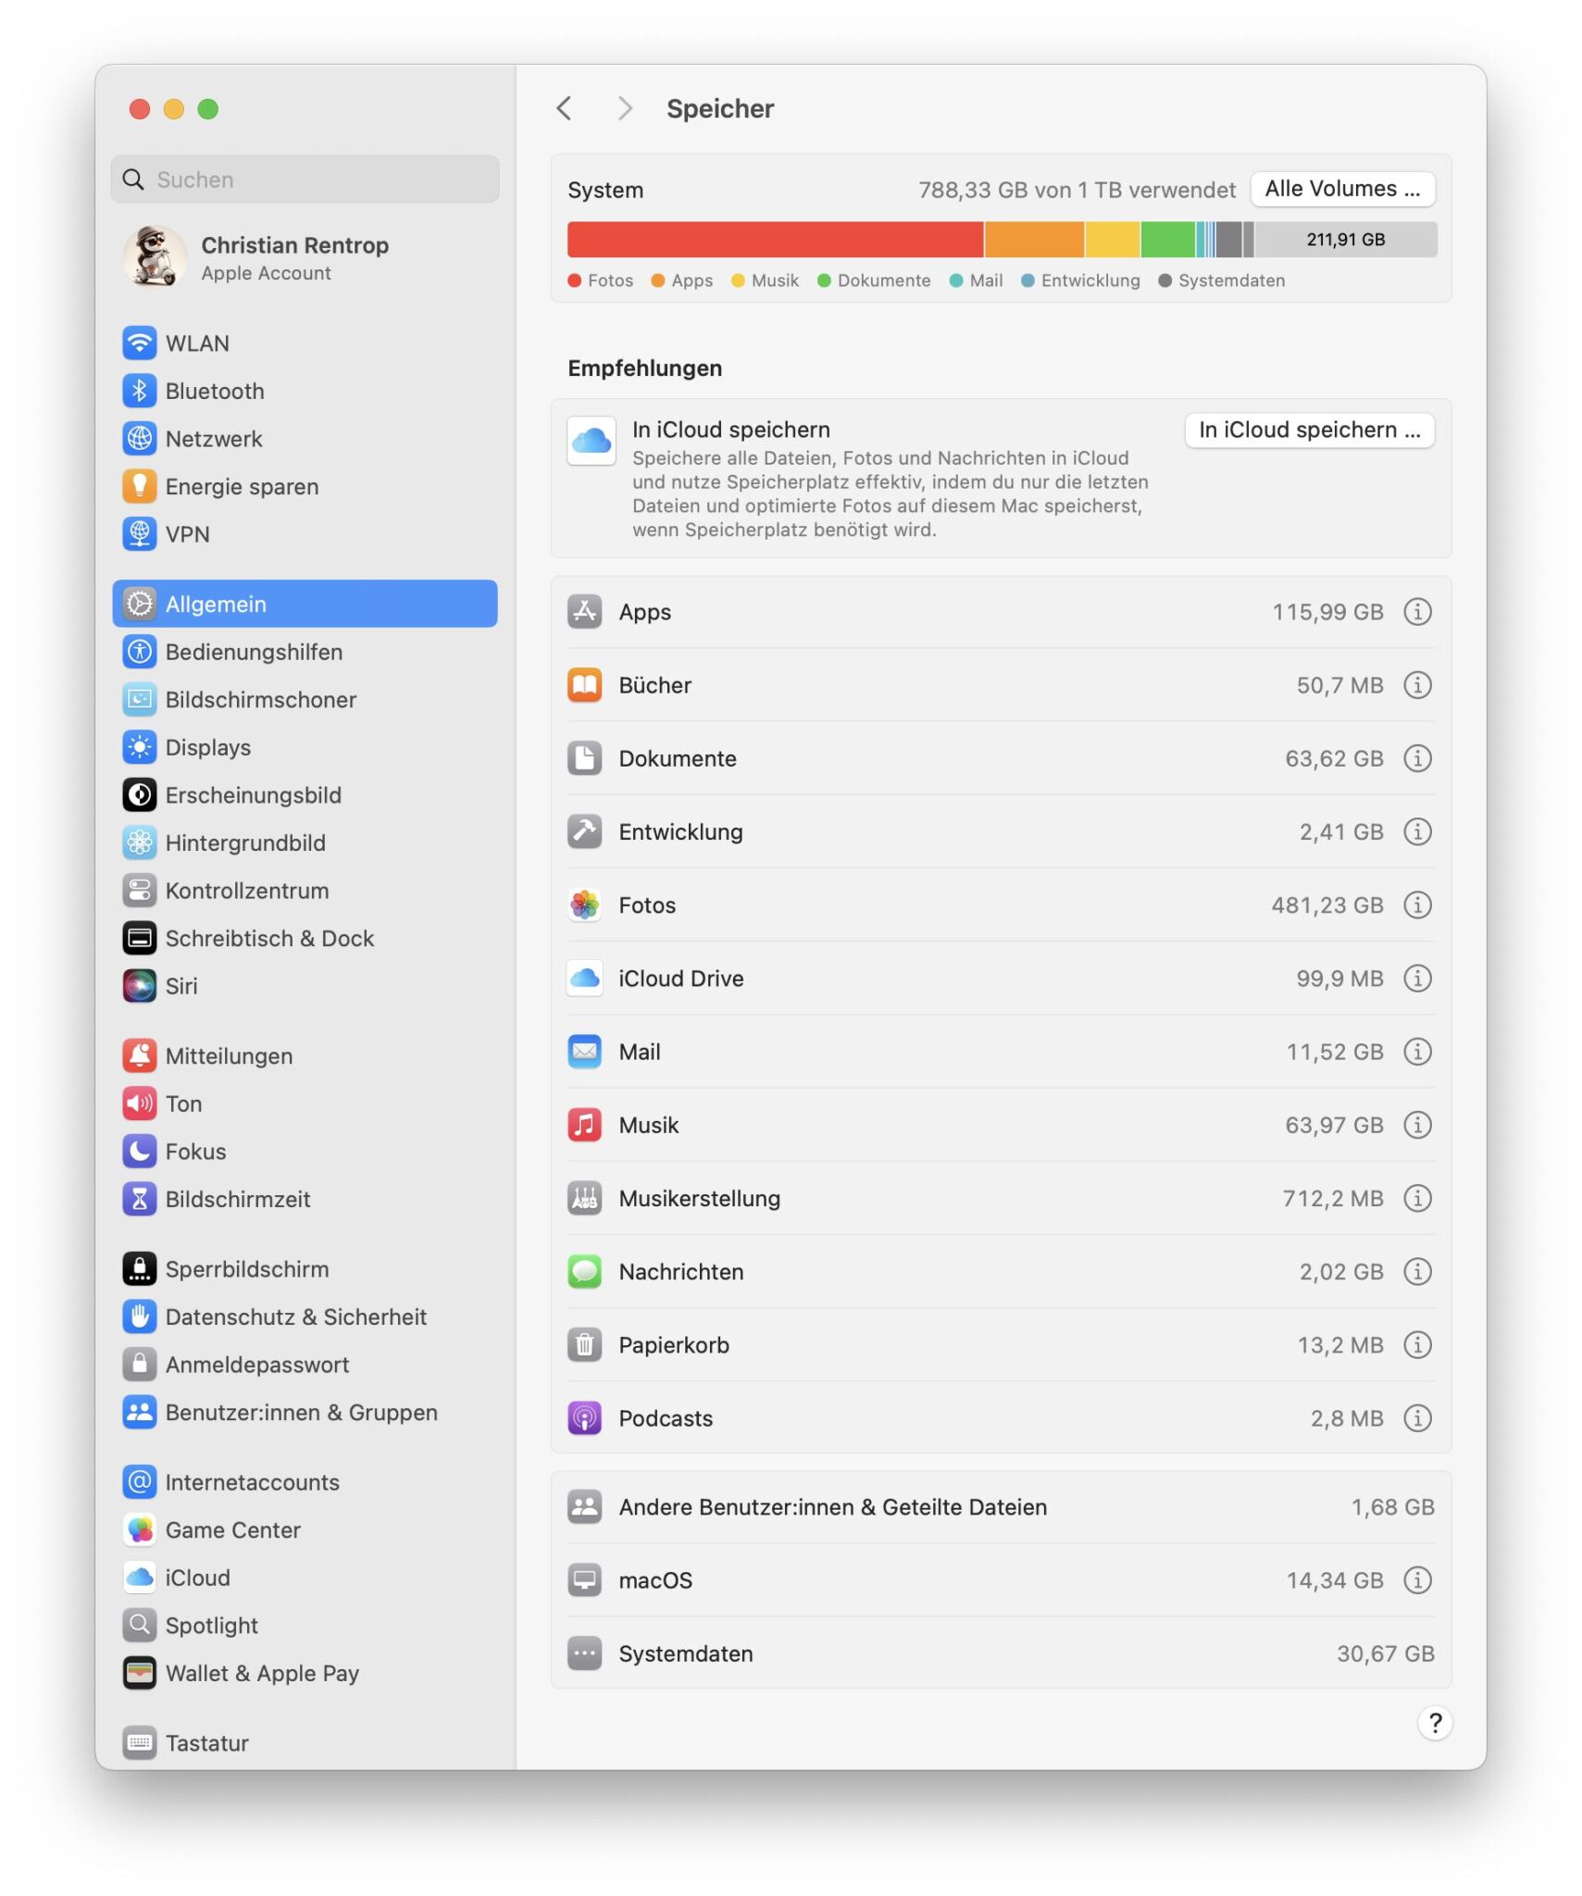The image size is (1582, 1896).
Task: Click the Suchen search field
Action: coord(304,179)
